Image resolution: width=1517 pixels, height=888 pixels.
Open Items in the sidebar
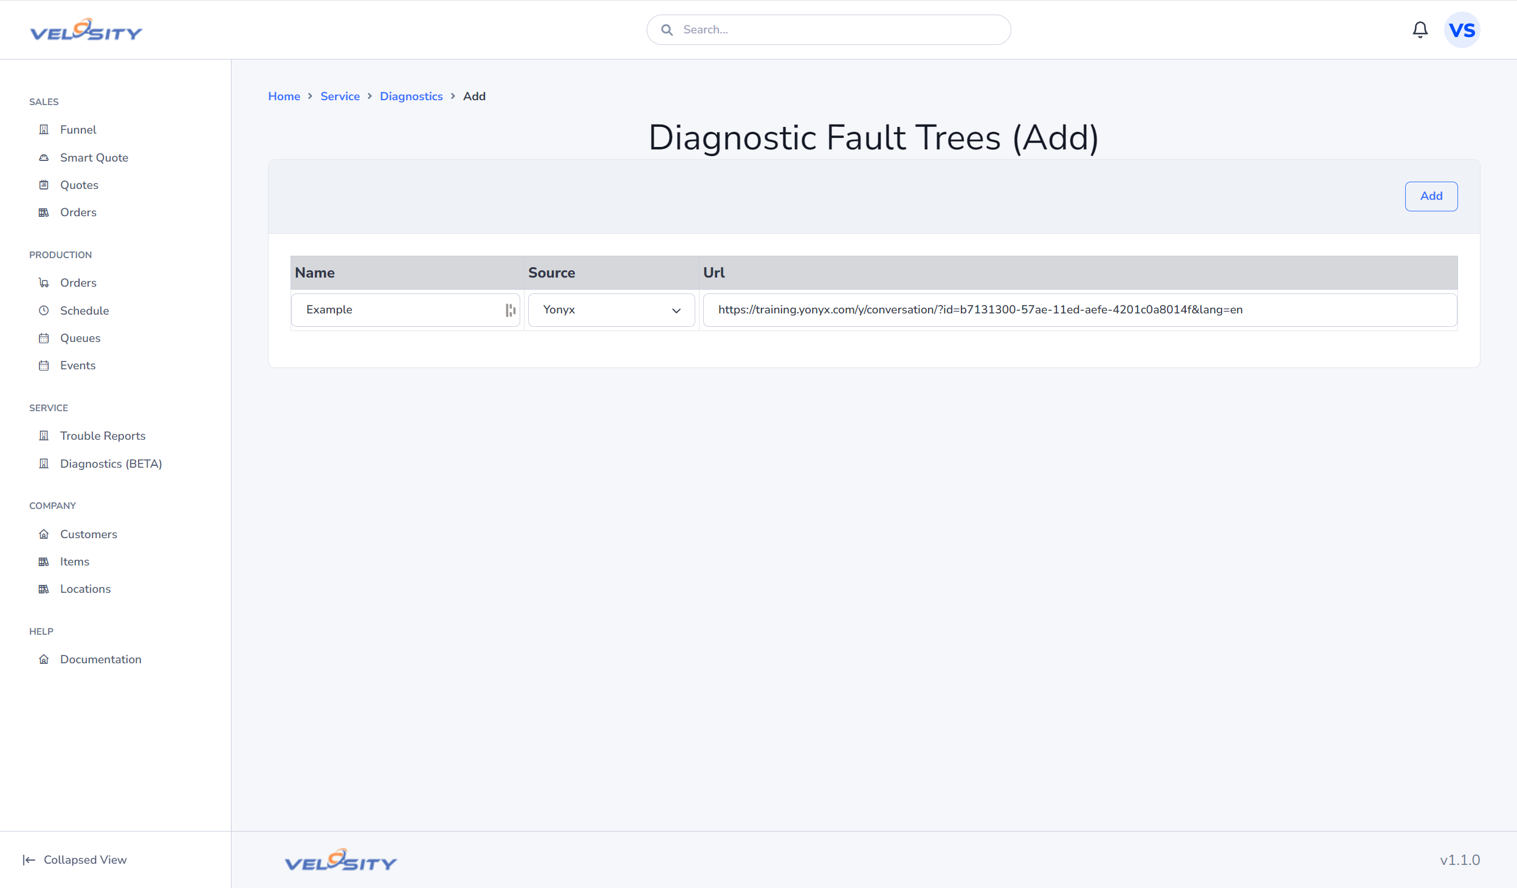tap(75, 561)
